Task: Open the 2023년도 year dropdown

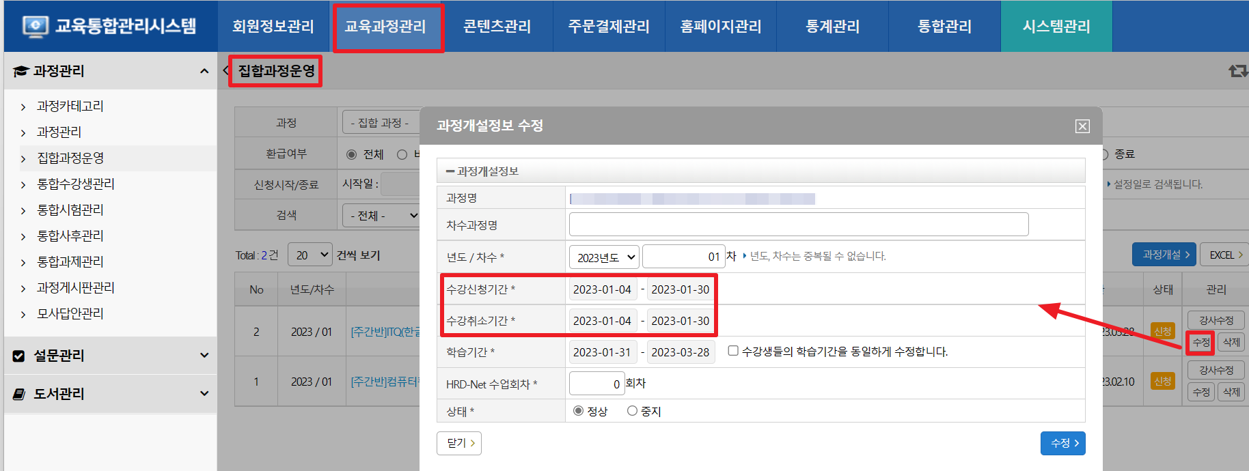Action: point(604,257)
